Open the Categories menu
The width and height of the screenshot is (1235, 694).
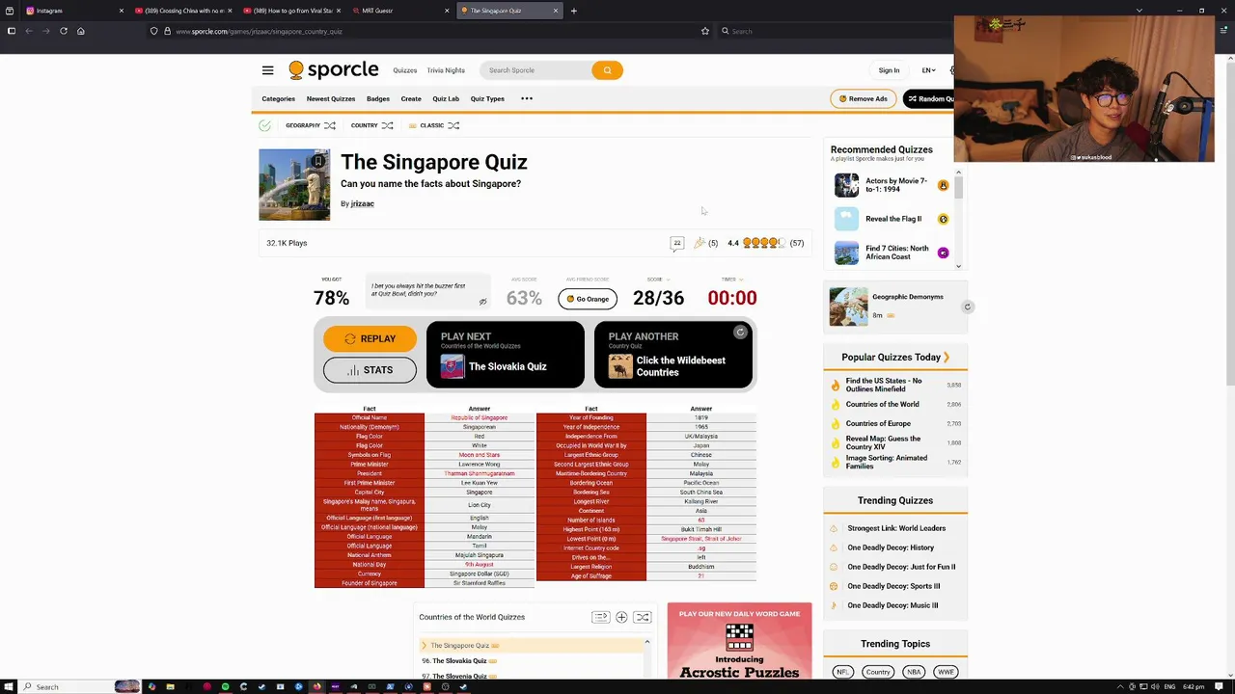[278, 98]
